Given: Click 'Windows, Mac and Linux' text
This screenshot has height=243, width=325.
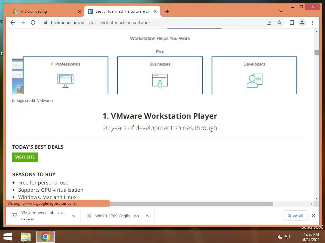Looking at the screenshot, I should (x=48, y=197).
